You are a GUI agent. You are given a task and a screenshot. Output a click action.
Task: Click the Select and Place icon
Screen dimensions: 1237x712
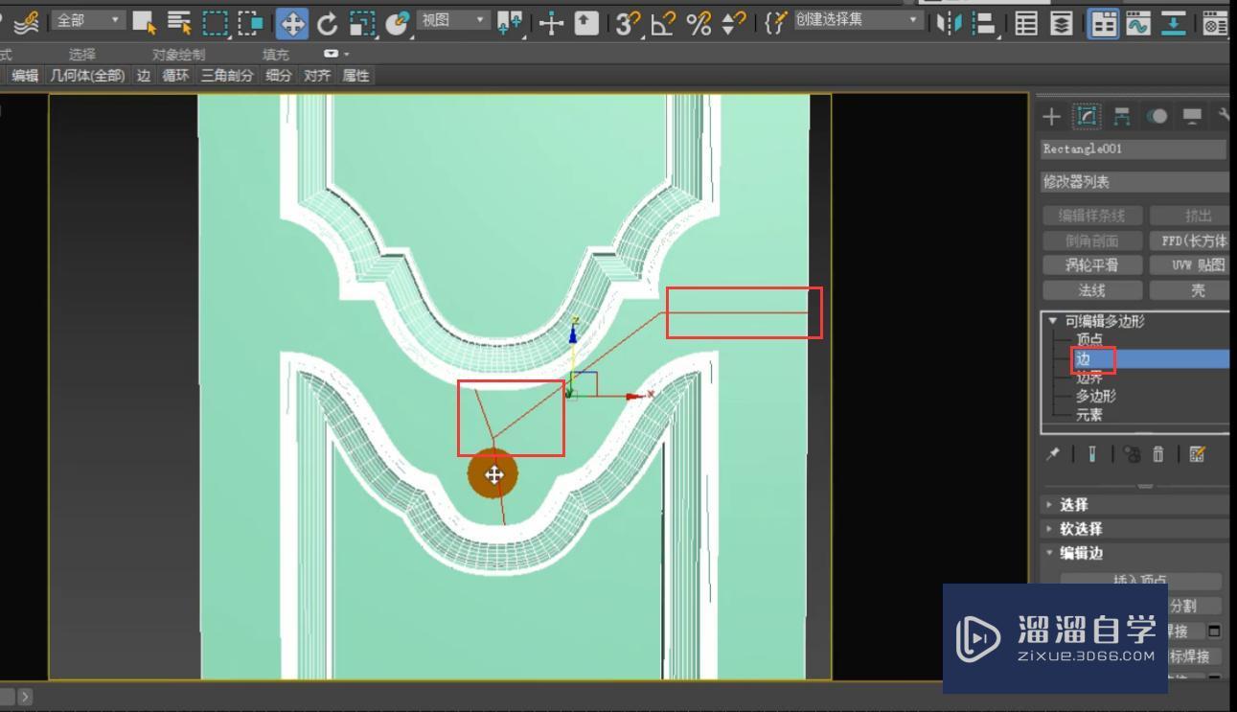pyautogui.click(x=397, y=23)
